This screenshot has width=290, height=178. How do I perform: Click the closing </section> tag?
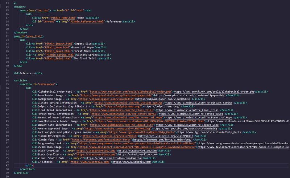click(27, 169)
